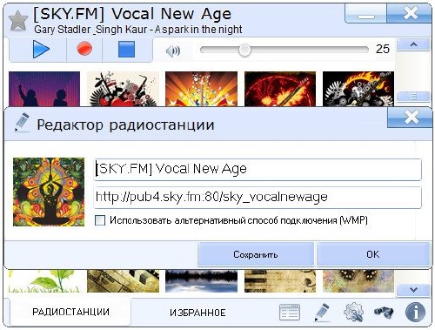Screen dimensions: 435x330
Task: Mute sound via the speaker icon
Action: coord(173,51)
